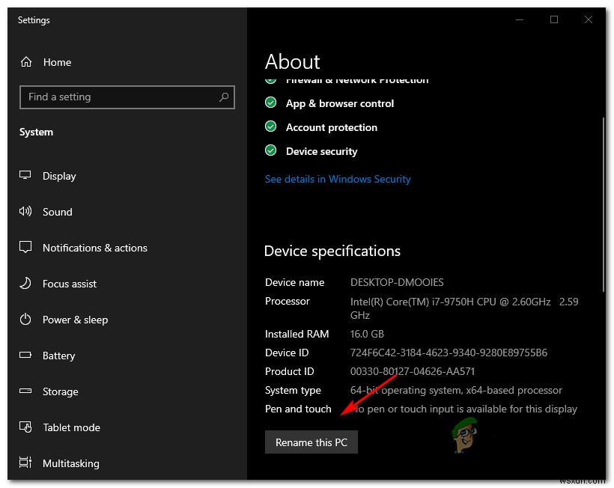Click the Power & sleep icon
614x488 pixels.
(26, 320)
